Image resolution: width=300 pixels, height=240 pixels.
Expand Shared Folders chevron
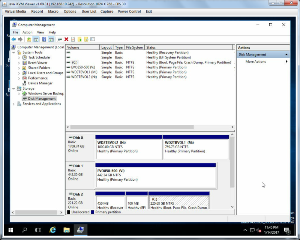click(x=19, y=68)
